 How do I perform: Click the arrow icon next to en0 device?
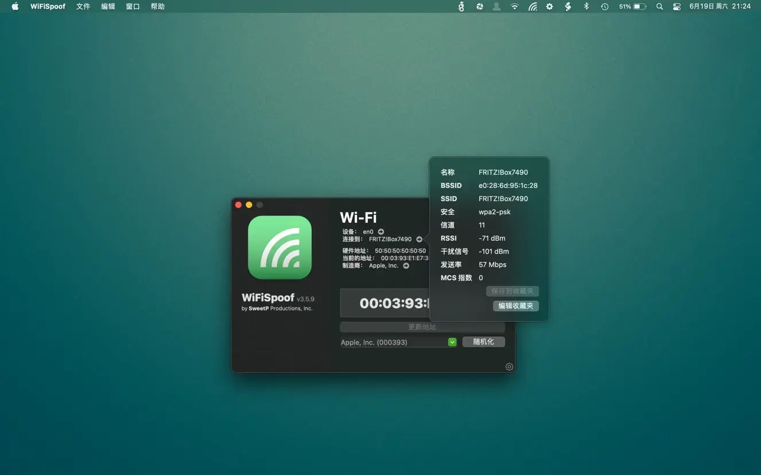[x=381, y=232]
